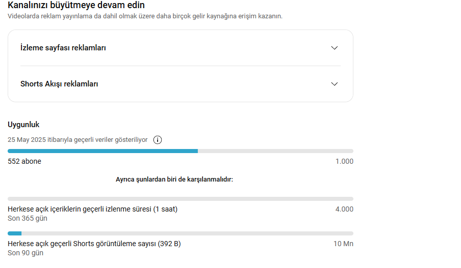Expand Shorts Akışı reklamları chevron arrow
This screenshot has height=268, width=461.
[x=335, y=84]
